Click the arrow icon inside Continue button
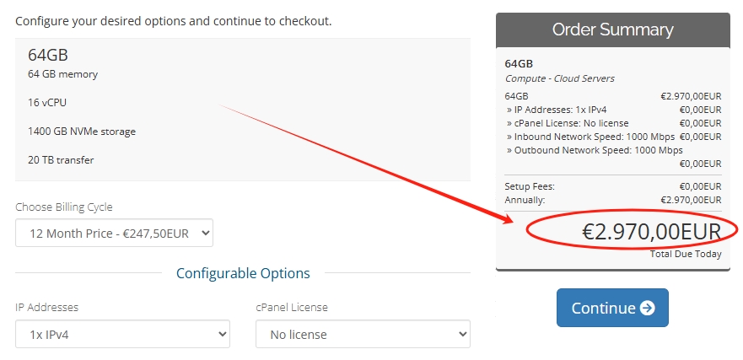The image size is (743, 360). pos(647,308)
